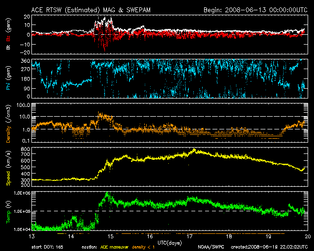This screenshot has height=251, width=314.
Task: Click the '1.0' tick on the Density axis
Action: pos(26,130)
